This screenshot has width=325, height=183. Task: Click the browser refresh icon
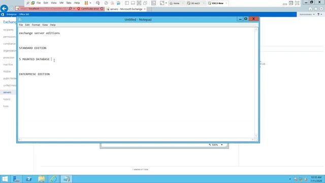(102, 9)
